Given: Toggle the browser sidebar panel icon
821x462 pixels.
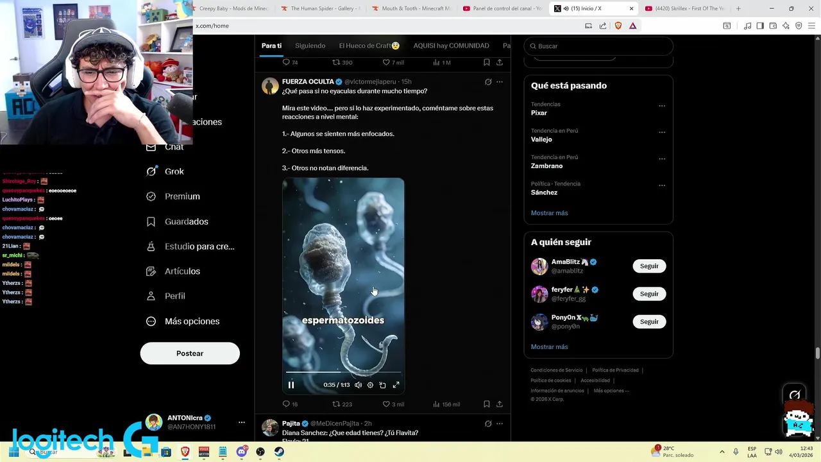Looking at the screenshot, I should coord(760,26).
